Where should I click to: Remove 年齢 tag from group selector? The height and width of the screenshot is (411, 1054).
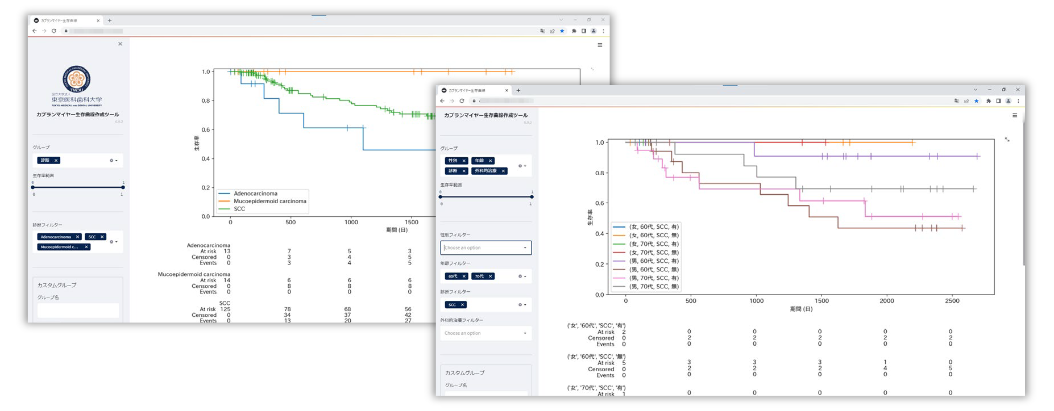point(490,161)
